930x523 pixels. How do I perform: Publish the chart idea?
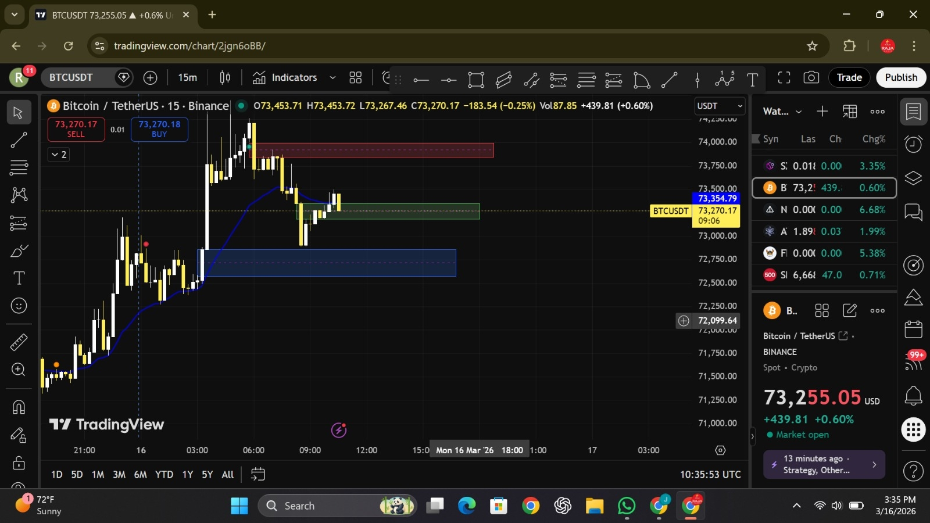pyautogui.click(x=901, y=77)
